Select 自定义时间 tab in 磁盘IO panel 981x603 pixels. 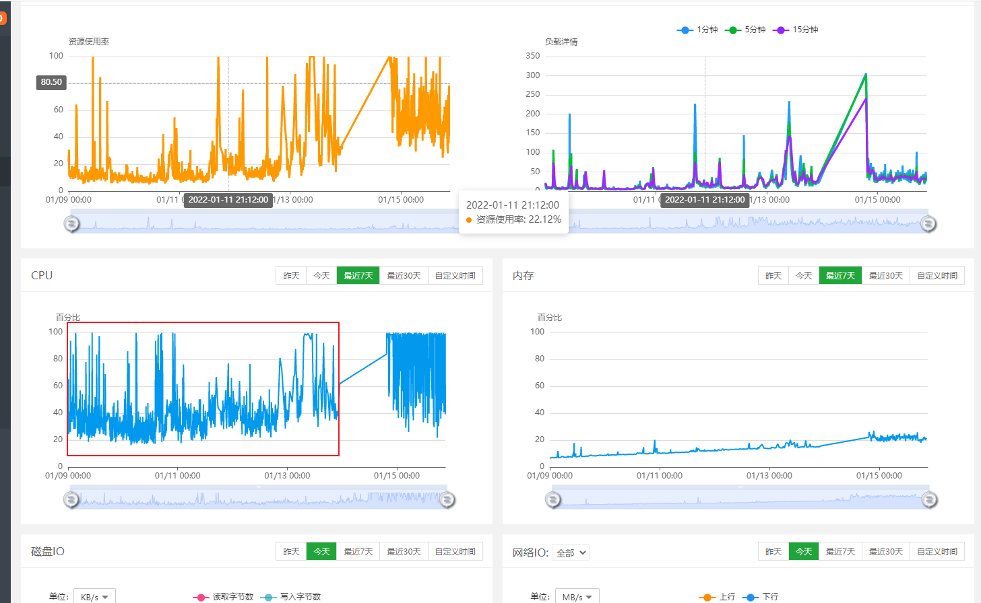pos(455,551)
